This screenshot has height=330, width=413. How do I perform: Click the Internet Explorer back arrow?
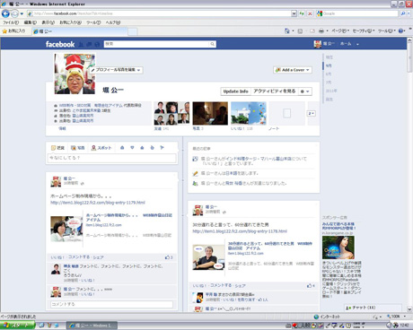[5, 13]
